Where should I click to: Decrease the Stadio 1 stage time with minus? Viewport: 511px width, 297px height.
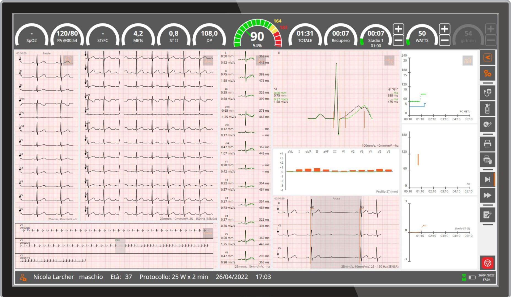point(398,41)
